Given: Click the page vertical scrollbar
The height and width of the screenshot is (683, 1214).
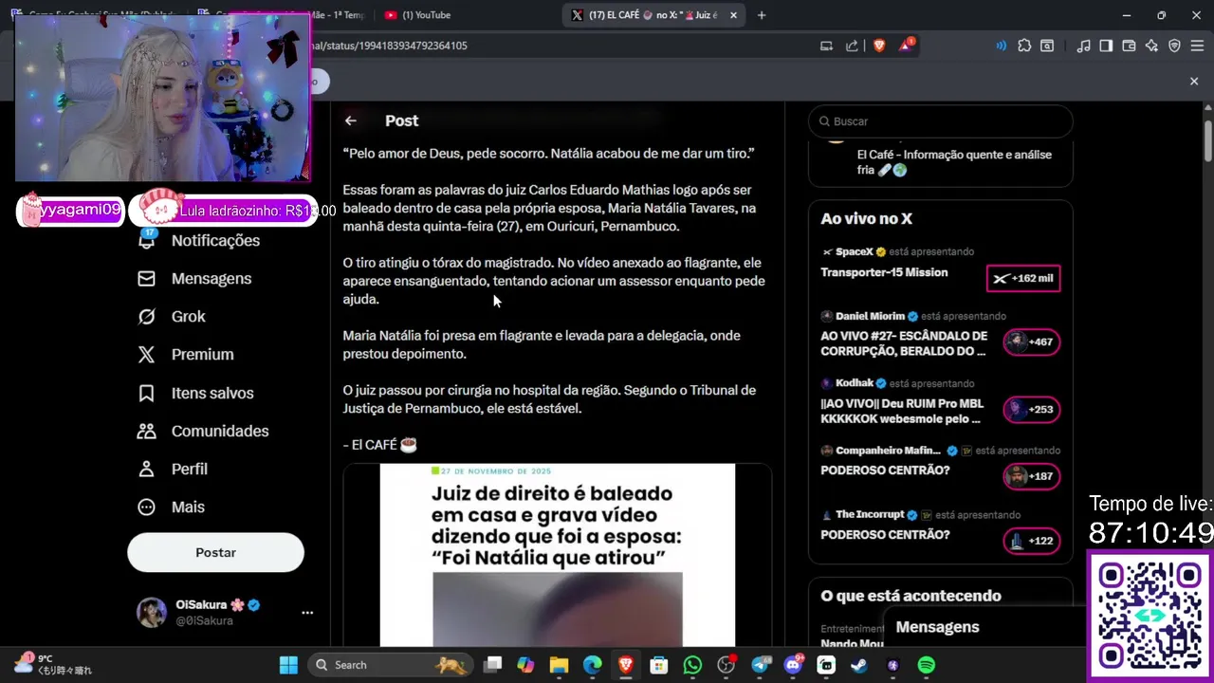Looking at the screenshot, I should pos(1207,142).
